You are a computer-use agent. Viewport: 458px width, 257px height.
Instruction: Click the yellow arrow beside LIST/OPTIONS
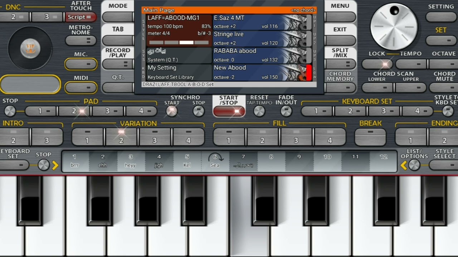(x=404, y=165)
